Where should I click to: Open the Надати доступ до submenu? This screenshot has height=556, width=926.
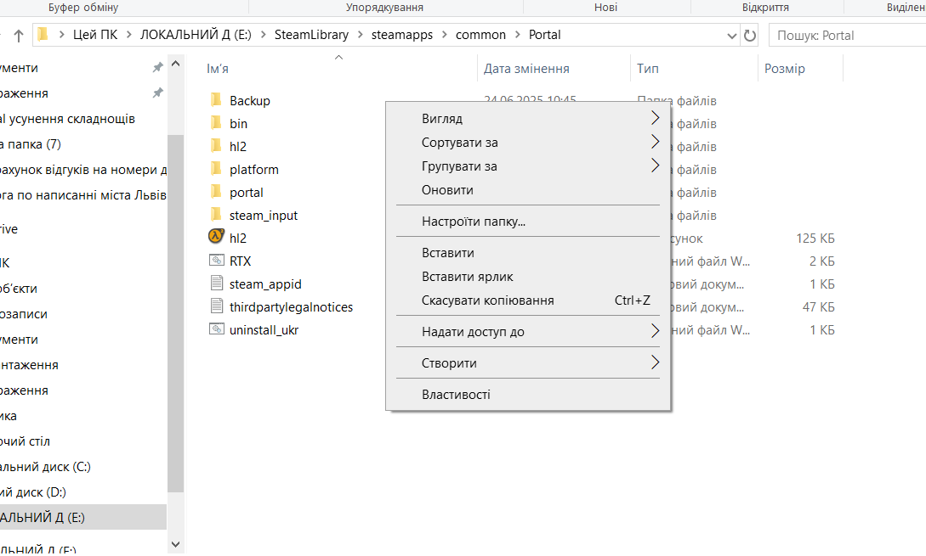pos(528,331)
